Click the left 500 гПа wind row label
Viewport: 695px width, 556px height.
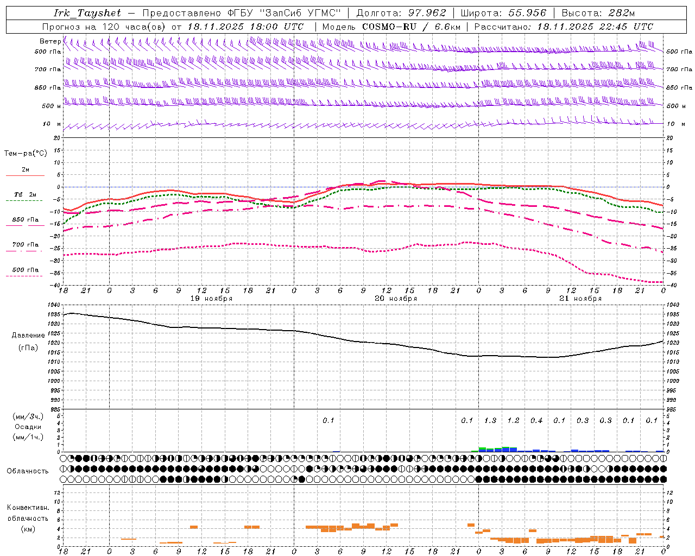click(48, 52)
